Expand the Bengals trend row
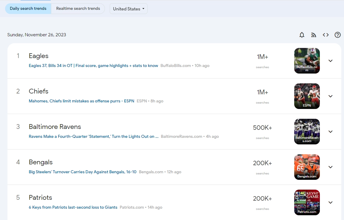344x220 pixels. pos(330,167)
